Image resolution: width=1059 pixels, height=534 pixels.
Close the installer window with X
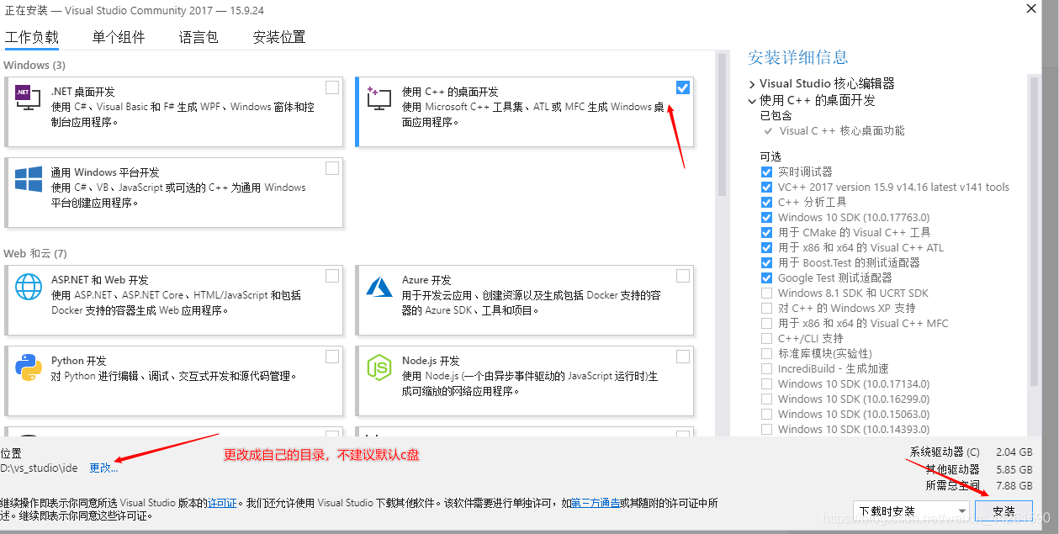[x=1030, y=8]
